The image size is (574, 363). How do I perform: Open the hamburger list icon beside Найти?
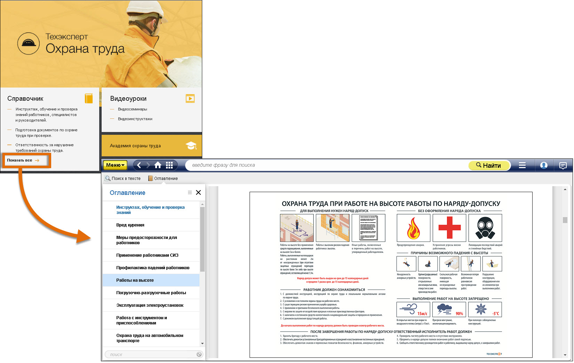tap(522, 165)
